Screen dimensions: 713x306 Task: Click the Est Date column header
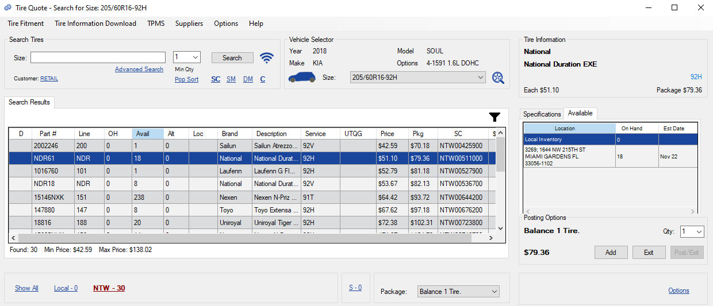(x=678, y=129)
